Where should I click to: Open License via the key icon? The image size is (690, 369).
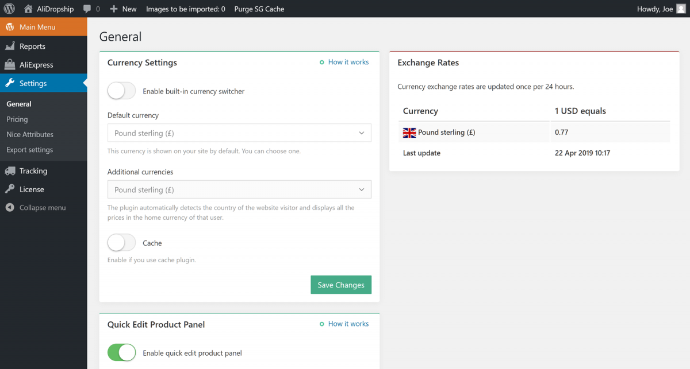pyautogui.click(x=11, y=189)
